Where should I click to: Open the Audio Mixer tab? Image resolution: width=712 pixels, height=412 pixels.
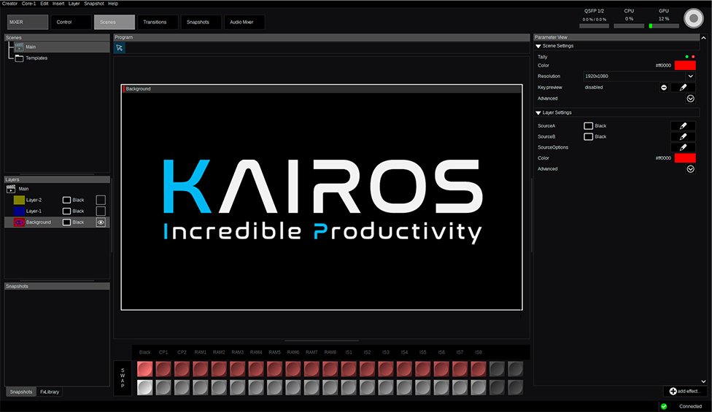244,22
